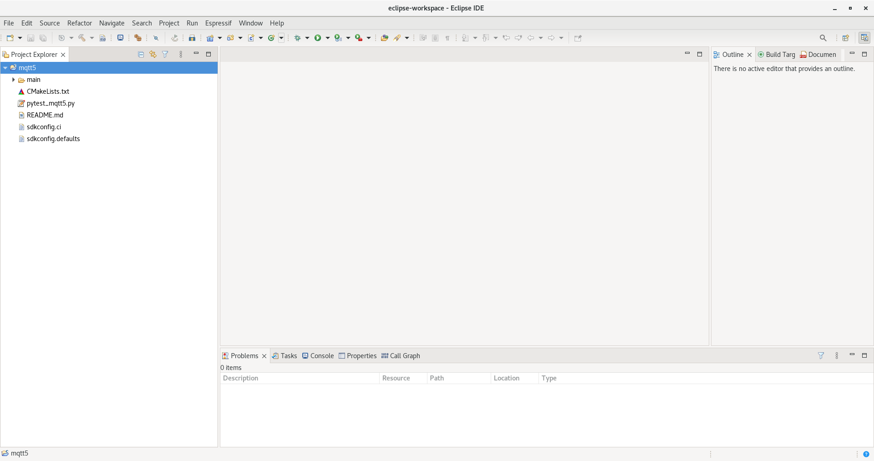Click the New wizard toolbar icon

click(10, 38)
